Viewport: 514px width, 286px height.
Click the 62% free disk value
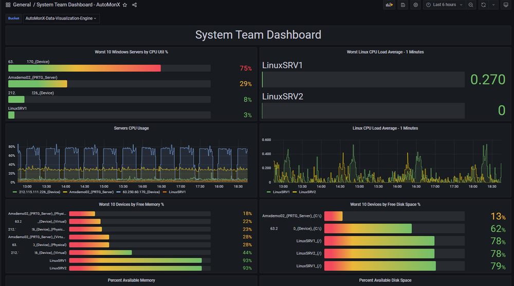click(498, 229)
